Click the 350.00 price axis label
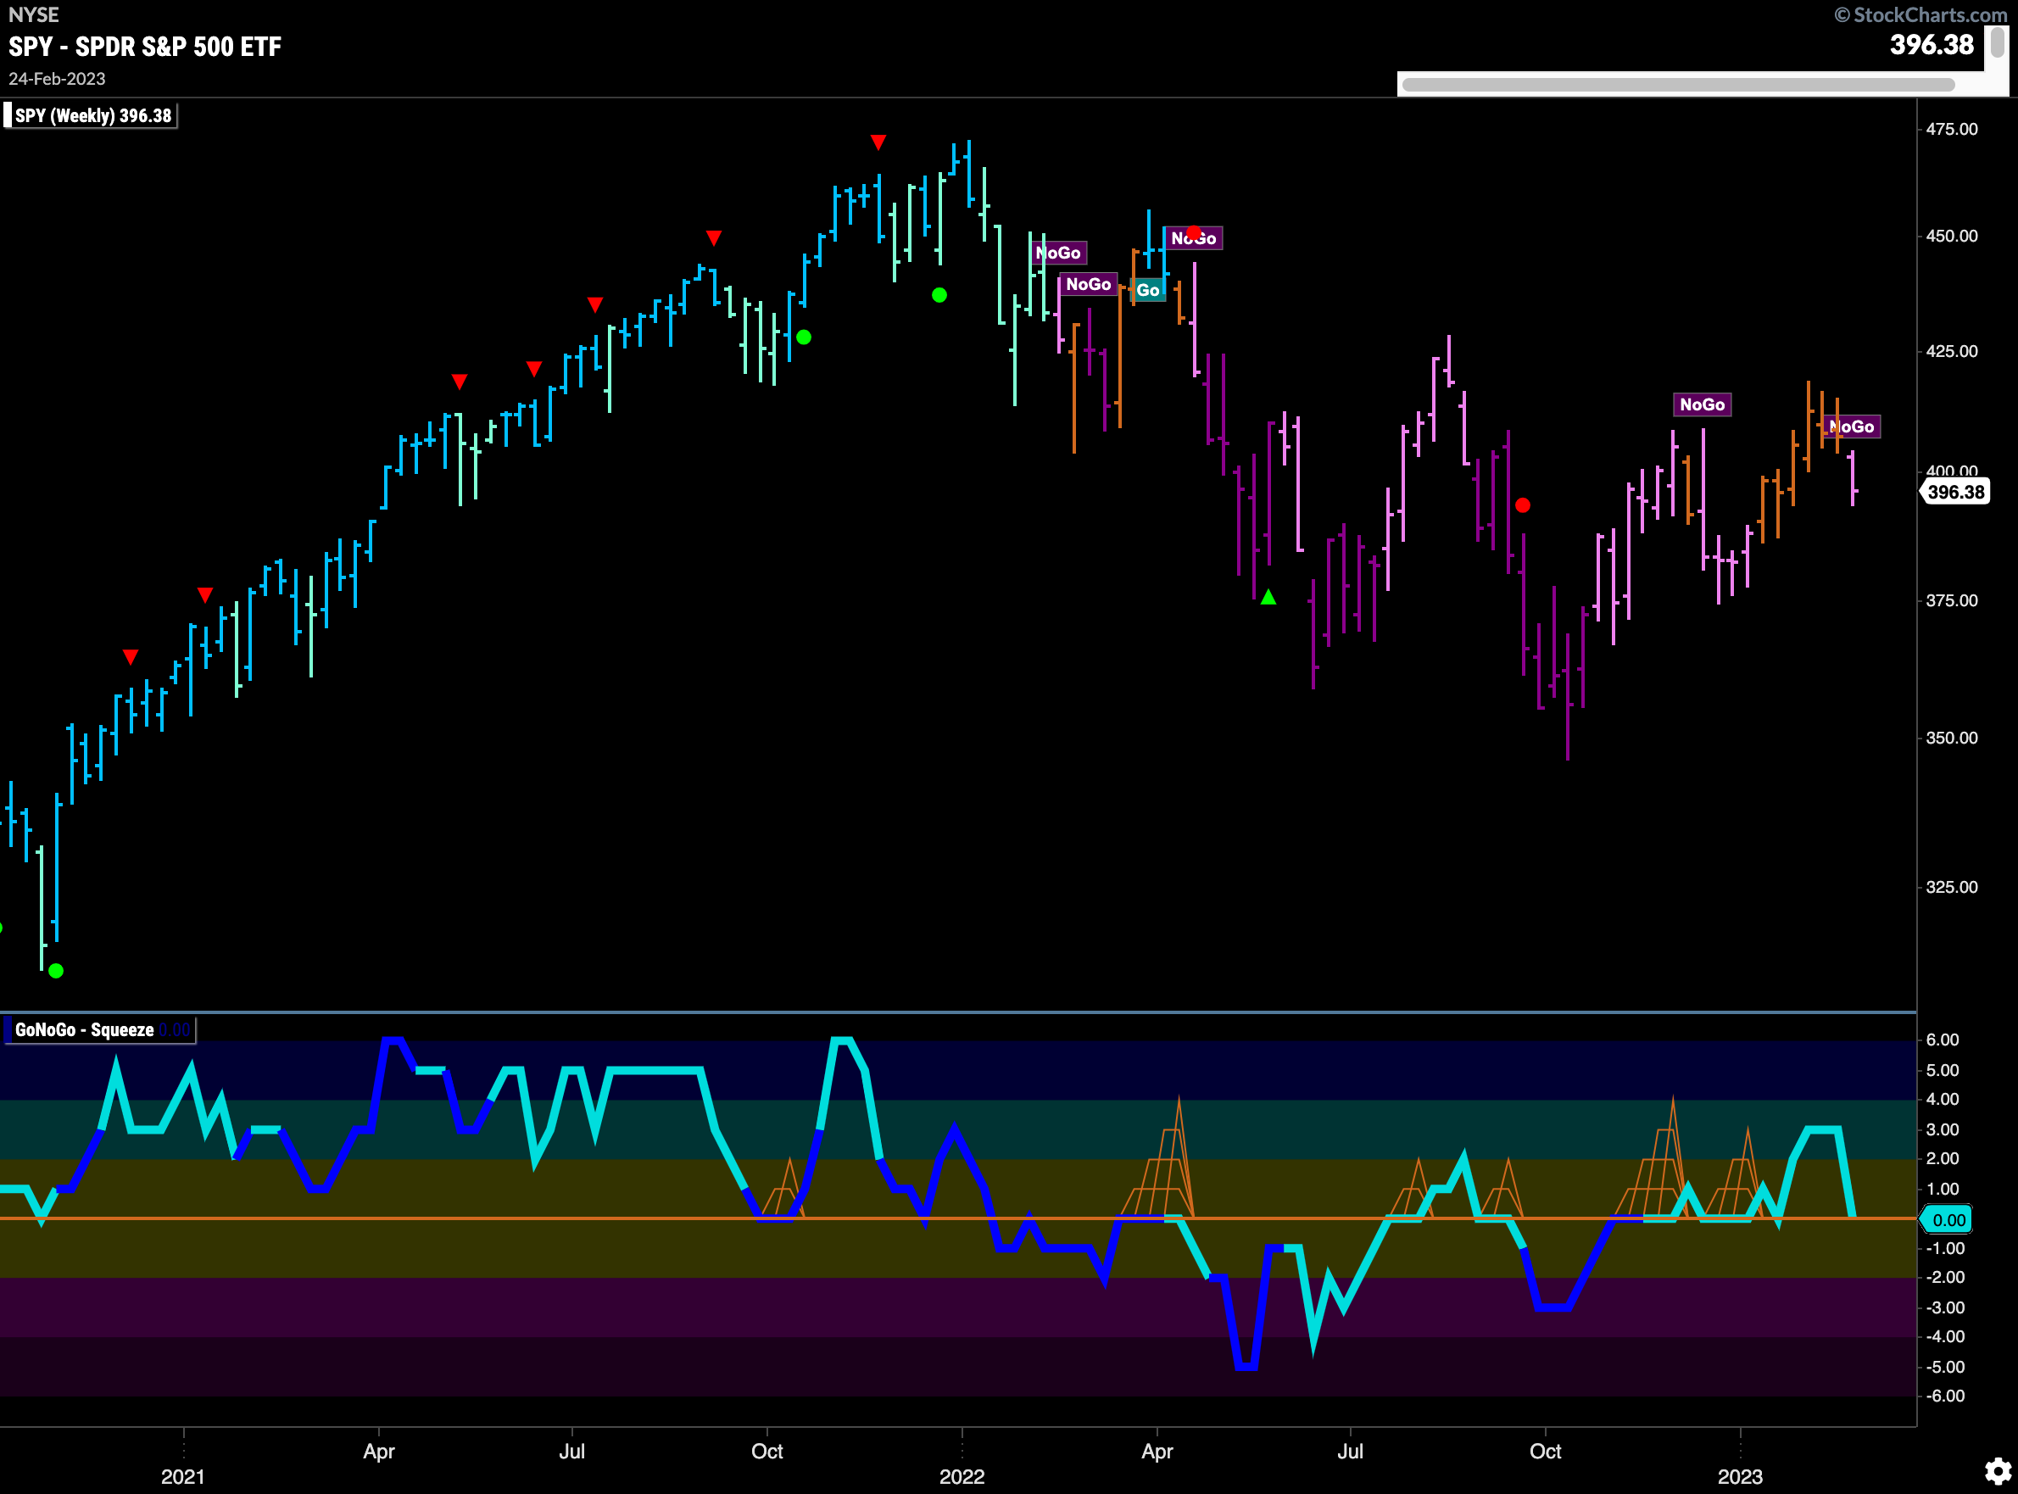Viewport: 2018px width, 1494px height. coord(1951,738)
